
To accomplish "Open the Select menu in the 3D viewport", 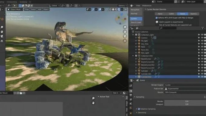I will [33, 9].
